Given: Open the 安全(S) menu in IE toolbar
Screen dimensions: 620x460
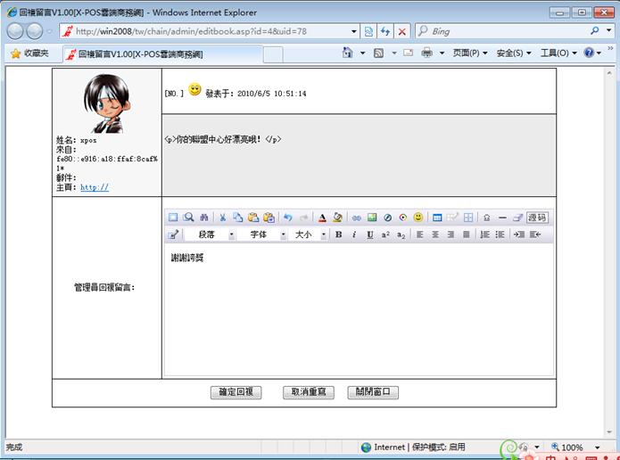Looking at the screenshot, I should (x=513, y=53).
